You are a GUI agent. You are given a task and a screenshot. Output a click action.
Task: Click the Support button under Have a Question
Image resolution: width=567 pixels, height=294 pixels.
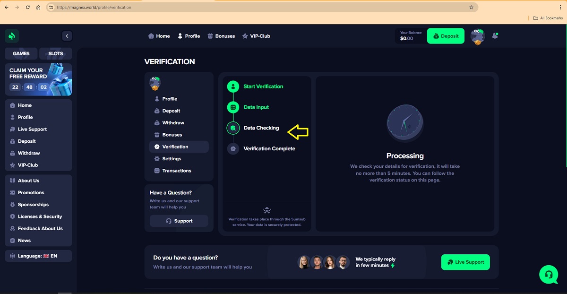(x=179, y=221)
